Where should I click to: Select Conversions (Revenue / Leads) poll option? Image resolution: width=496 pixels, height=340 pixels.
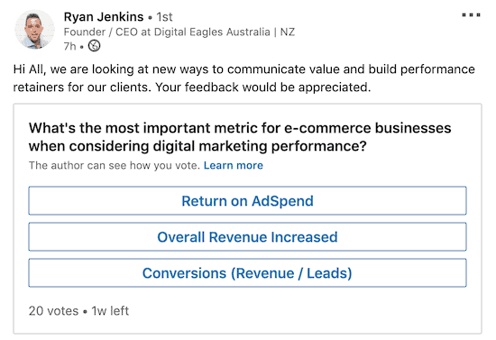point(247,273)
